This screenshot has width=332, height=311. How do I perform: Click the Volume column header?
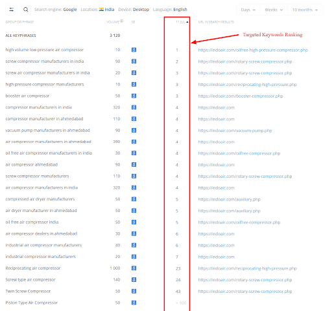(x=113, y=22)
